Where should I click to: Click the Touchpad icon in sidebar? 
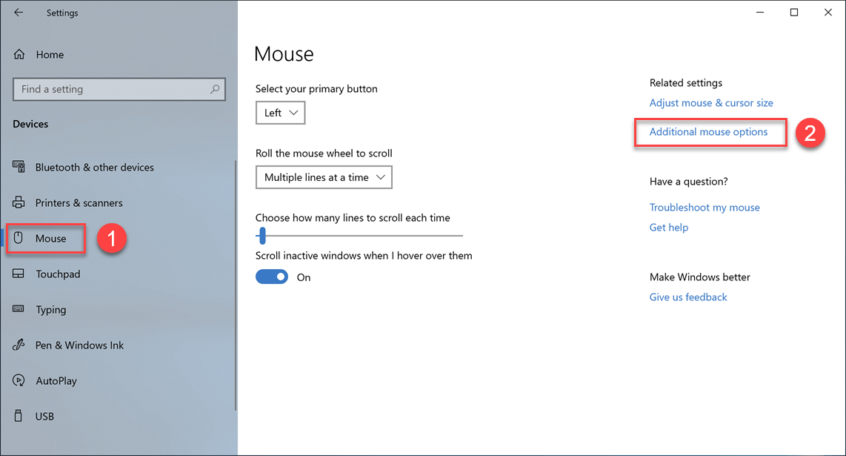point(19,274)
